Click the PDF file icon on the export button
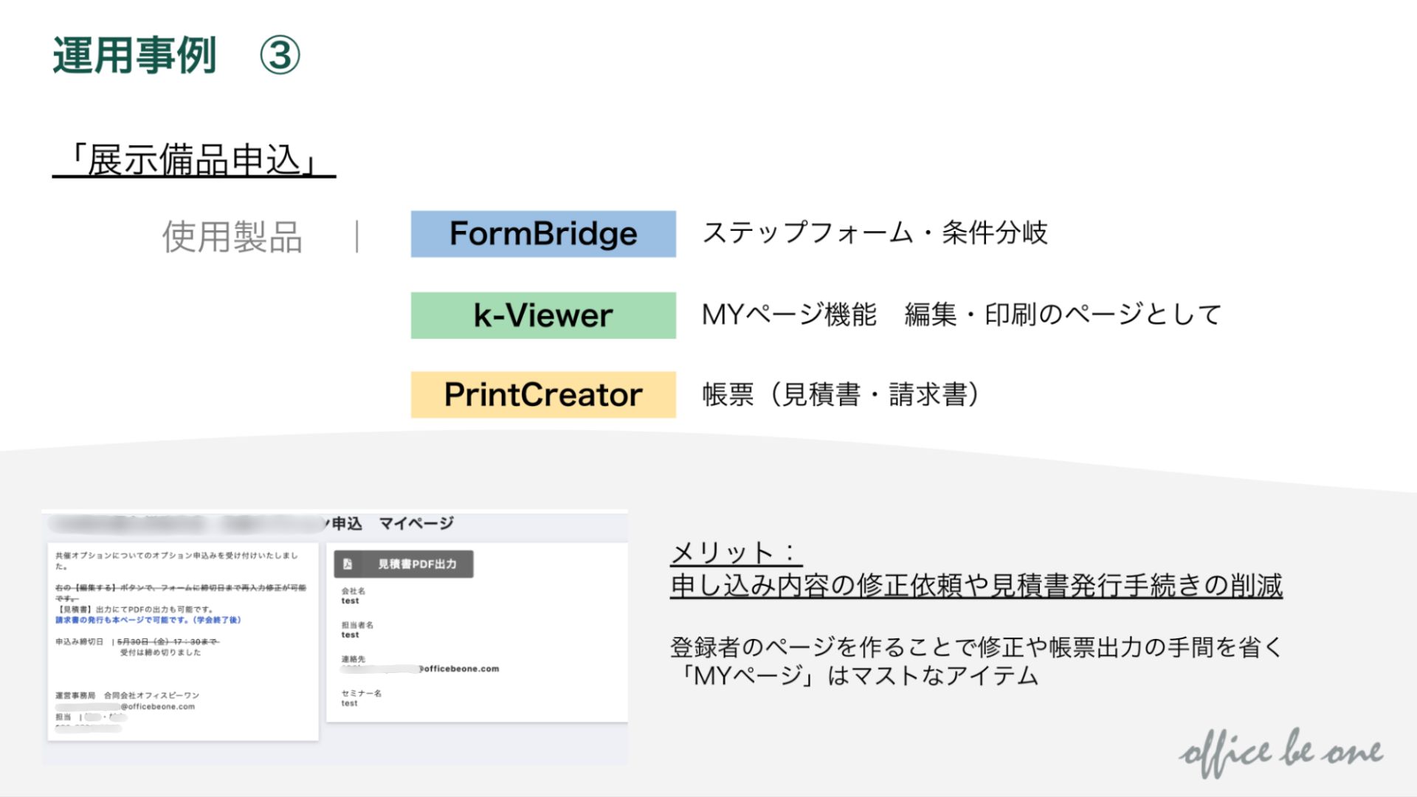Image resolution: width=1417 pixels, height=797 pixels. coord(348,565)
